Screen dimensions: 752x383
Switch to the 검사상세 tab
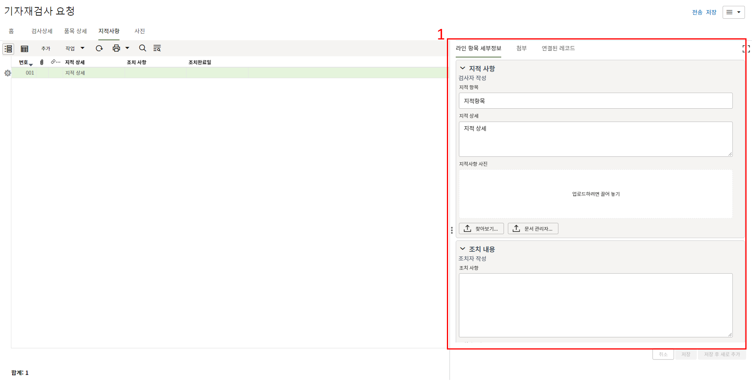[x=42, y=31]
